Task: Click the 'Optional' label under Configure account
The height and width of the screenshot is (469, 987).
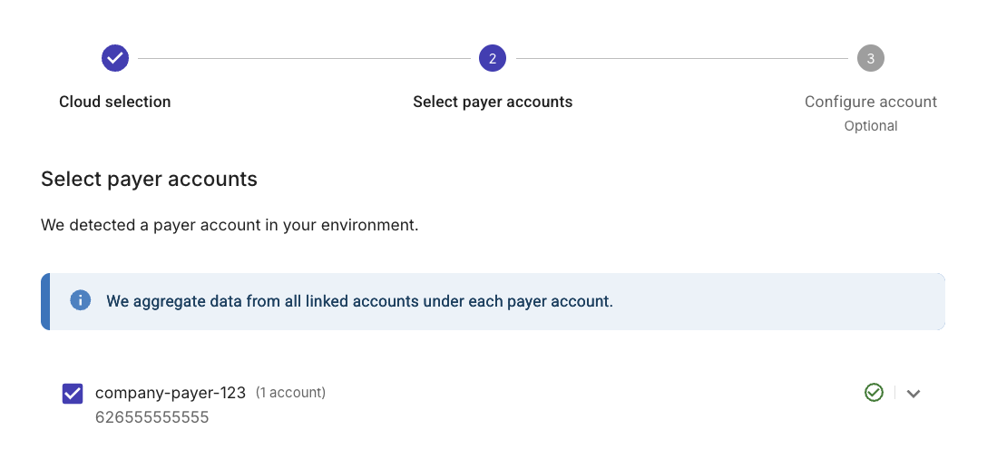Action: [871, 126]
